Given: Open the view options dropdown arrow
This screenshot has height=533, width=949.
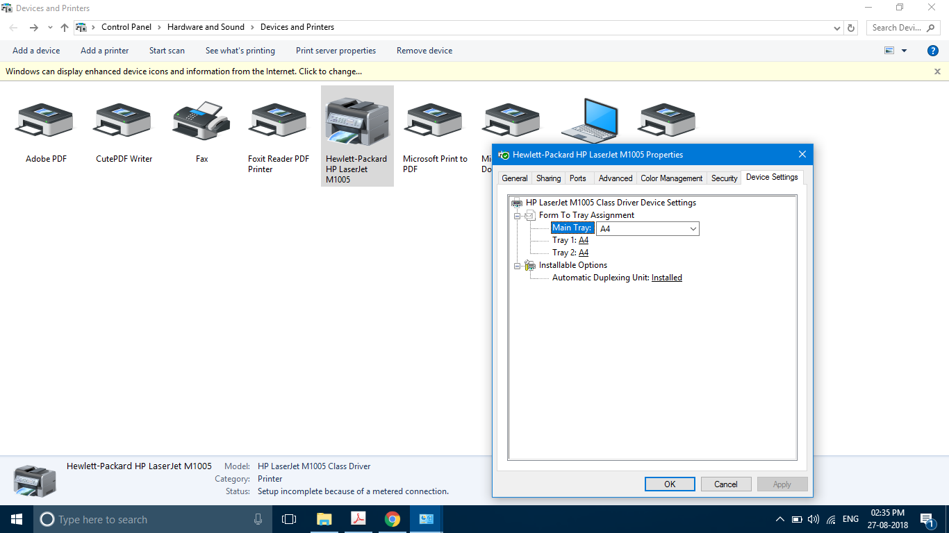Looking at the screenshot, I should click(x=904, y=51).
